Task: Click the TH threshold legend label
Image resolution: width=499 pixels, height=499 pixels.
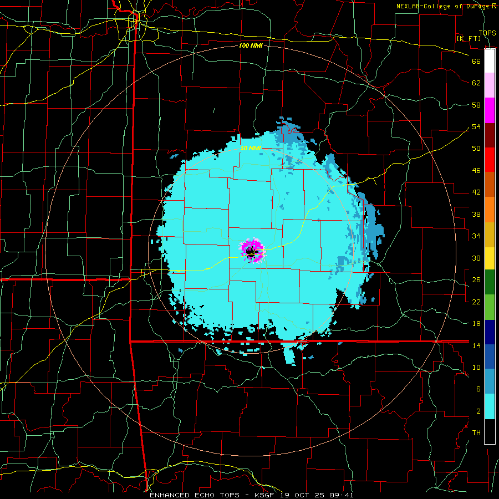Action: click(476, 433)
